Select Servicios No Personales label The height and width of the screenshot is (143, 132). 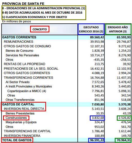pyautogui.click(x=22, y=55)
